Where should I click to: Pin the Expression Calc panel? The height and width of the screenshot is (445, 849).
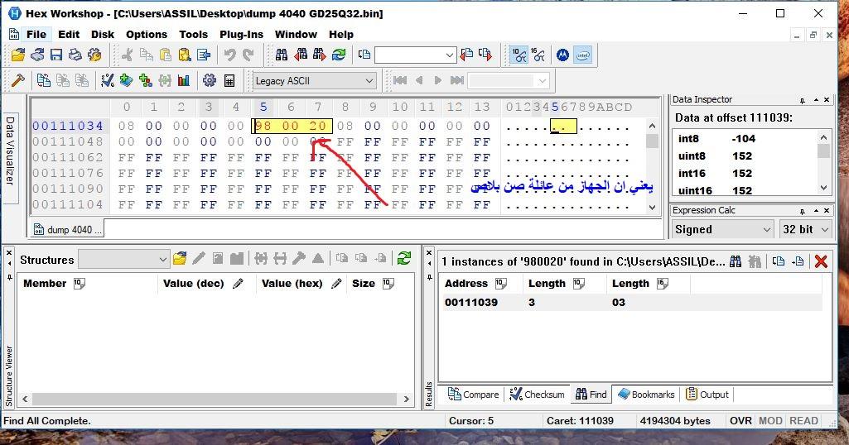point(803,210)
